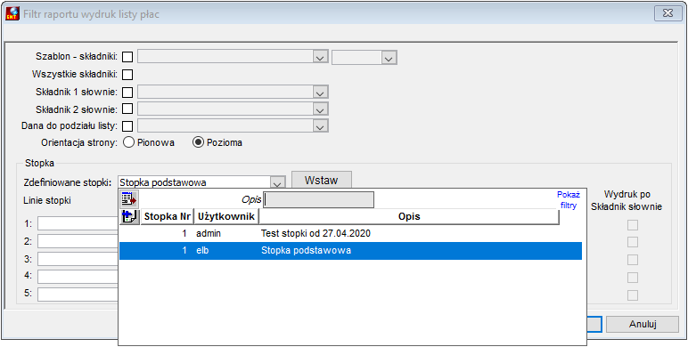Click the Pokaż filtry link
This screenshot has height=347, width=688.
[x=569, y=200]
